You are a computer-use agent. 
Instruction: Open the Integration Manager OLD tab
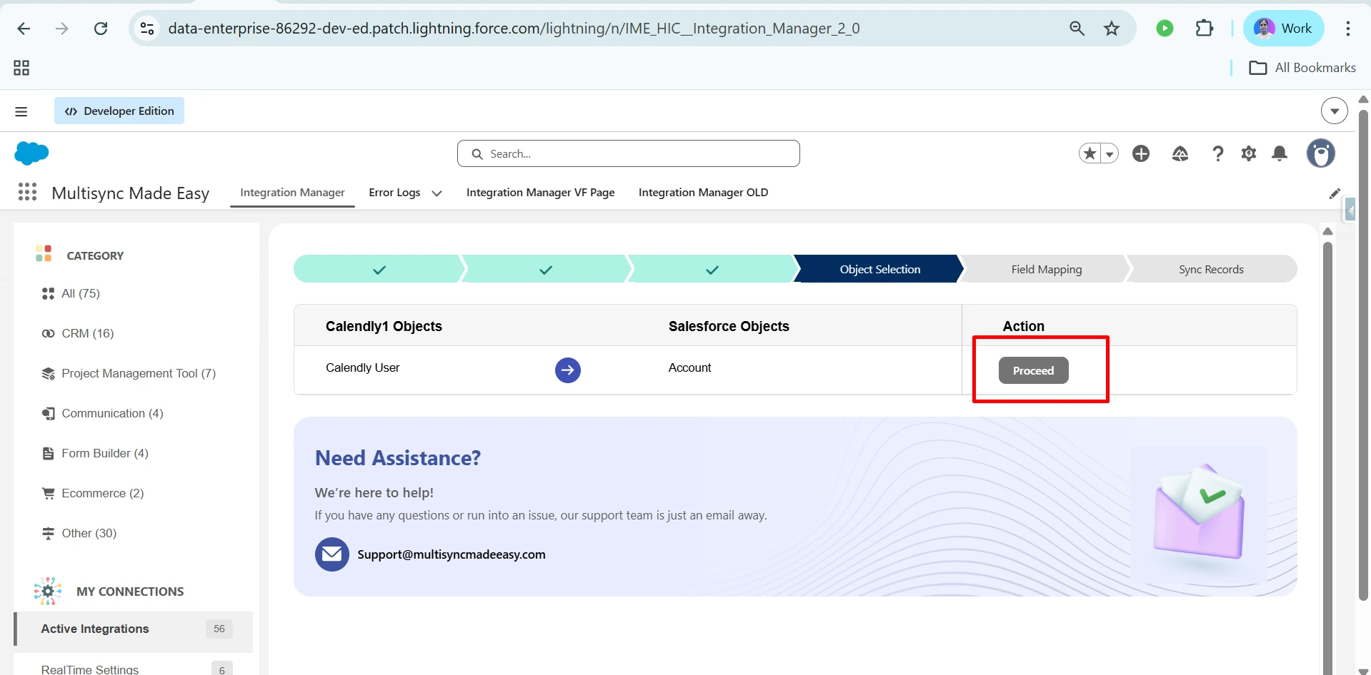pyautogui.click(x=703, y=193)
